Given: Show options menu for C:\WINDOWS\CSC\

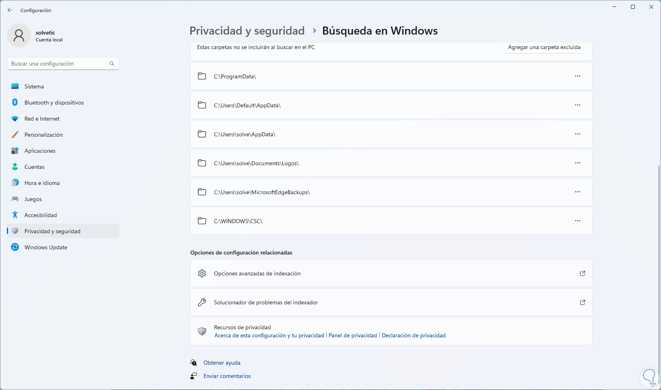Looking at the screenshot, I should [578, 221].
